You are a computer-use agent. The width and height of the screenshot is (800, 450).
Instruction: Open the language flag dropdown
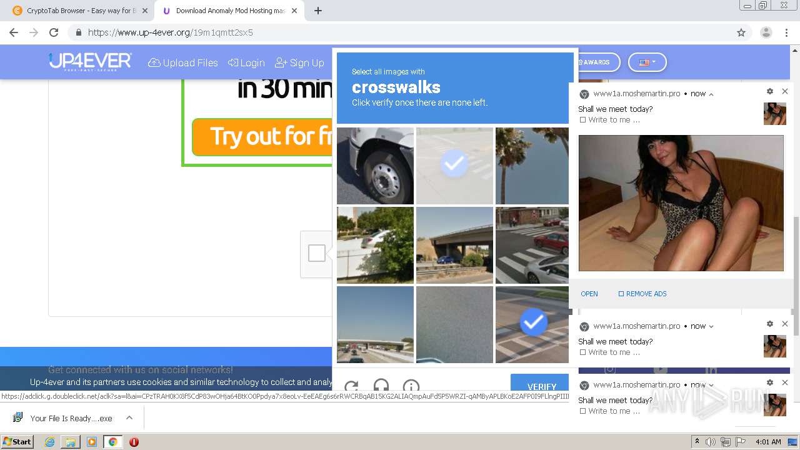(647, 62)
